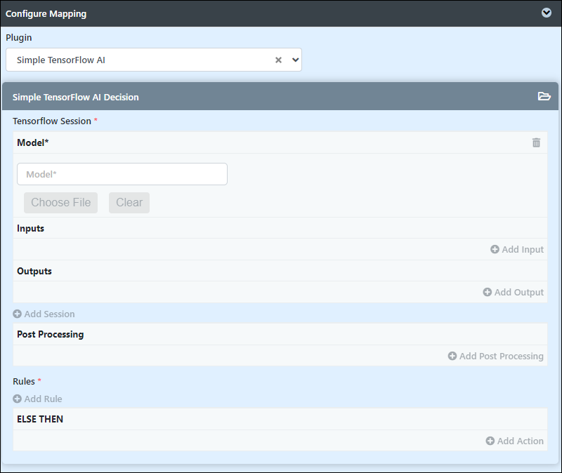The image size is (562, 473).
Task: Click the Model text input field
Action: (x=122, y=174)
